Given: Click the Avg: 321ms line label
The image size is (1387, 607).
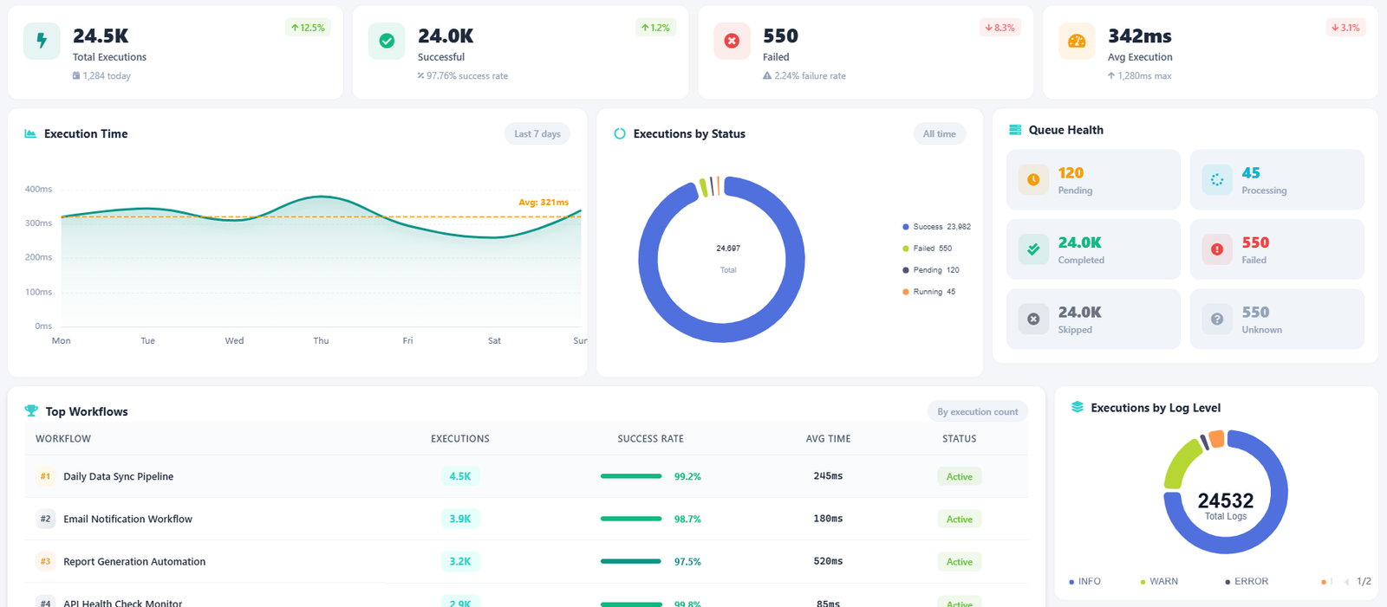Looking at the screenshot, I should point(544,203).
